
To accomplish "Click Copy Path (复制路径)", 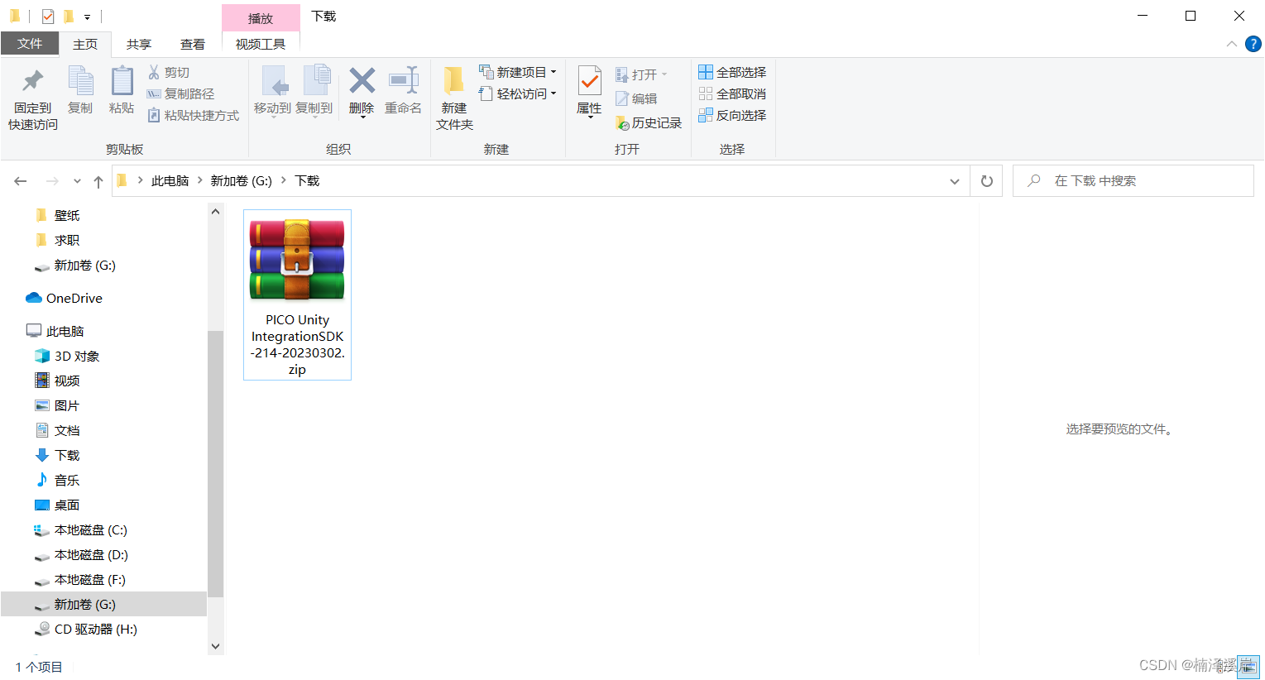I will (x=180, y=94).
